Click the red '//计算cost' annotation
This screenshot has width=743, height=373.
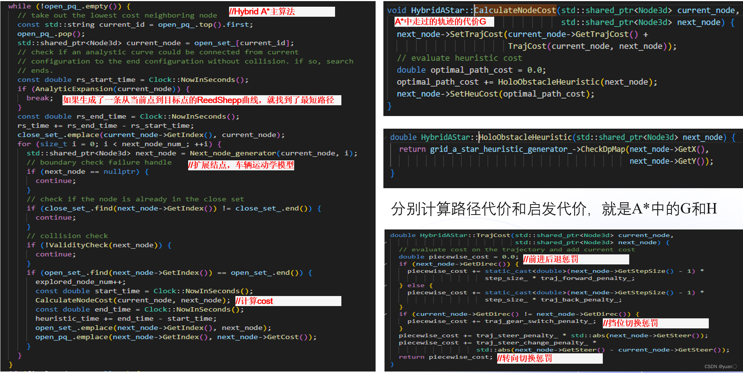click(x=254, y=301)
